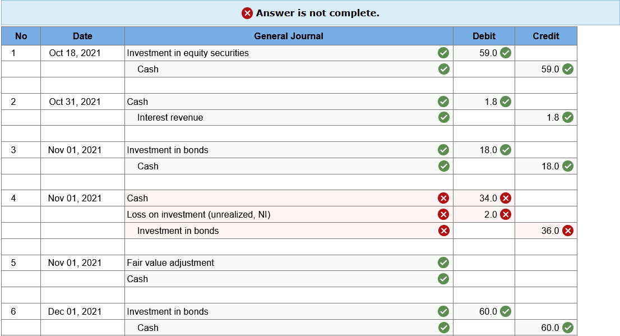Click the 59.0 debit value cell
620x336 pixels.
coord(484,53)
